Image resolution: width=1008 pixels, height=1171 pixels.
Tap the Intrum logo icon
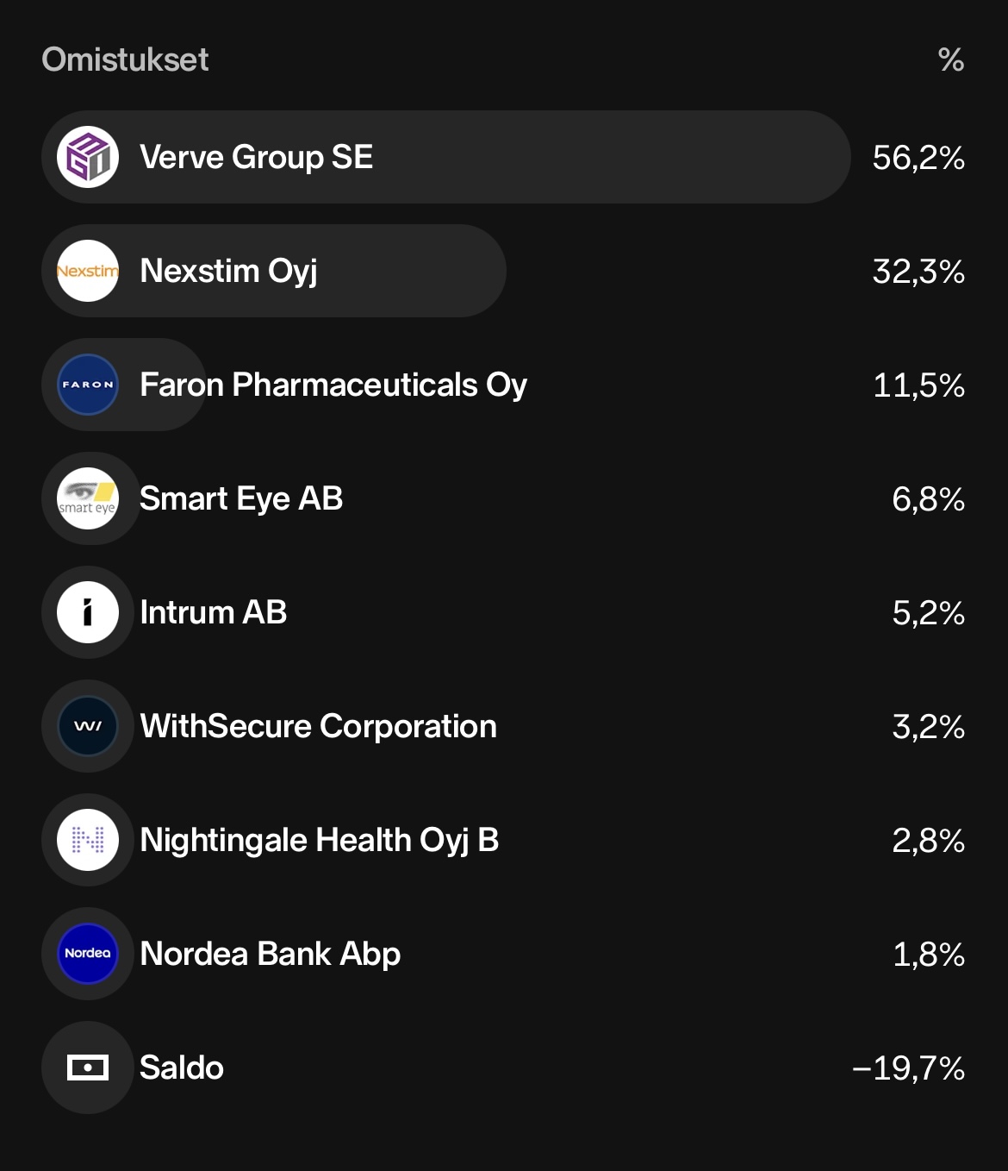pos(88,612)
